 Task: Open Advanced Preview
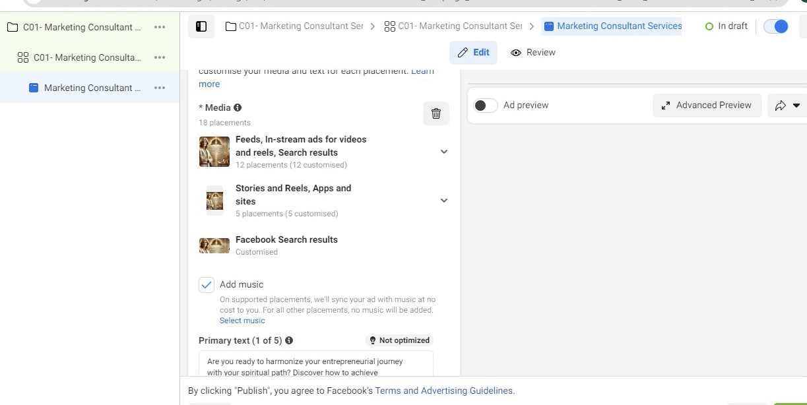[x=707, y=105]
